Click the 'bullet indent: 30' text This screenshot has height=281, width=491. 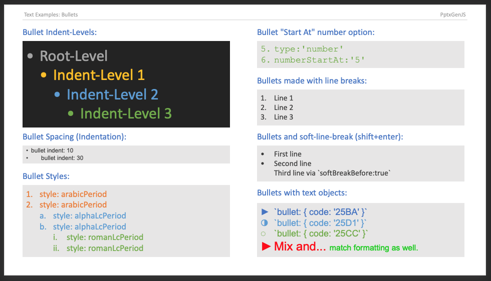click(x=62, y=158)
